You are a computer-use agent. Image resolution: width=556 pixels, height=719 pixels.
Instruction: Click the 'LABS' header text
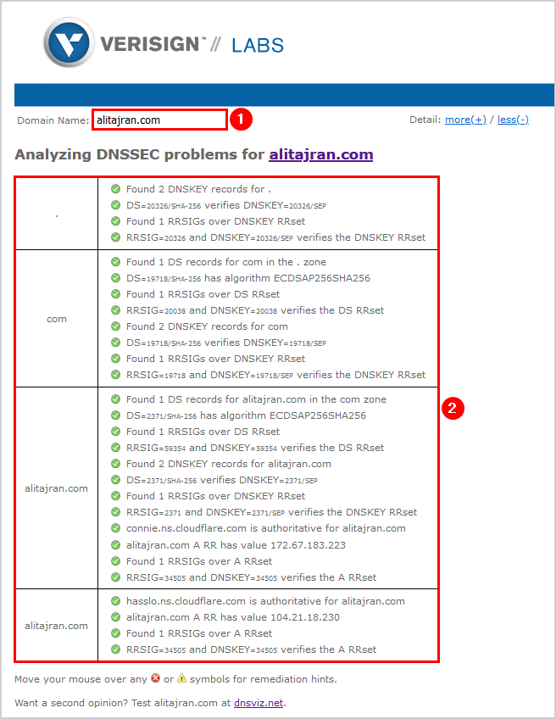pos(258,45)
